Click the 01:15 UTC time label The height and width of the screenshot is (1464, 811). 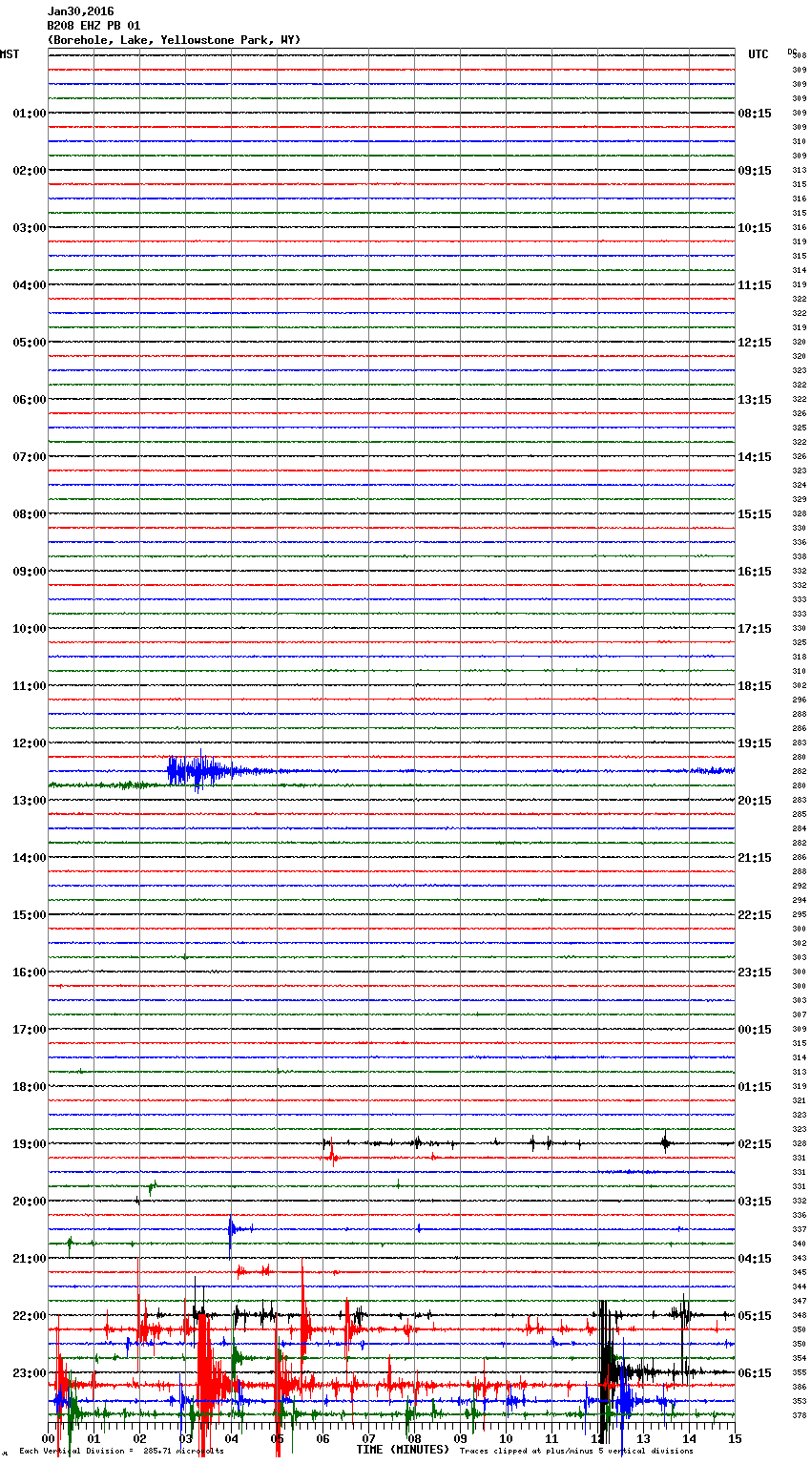click(x=755, y=1087)
